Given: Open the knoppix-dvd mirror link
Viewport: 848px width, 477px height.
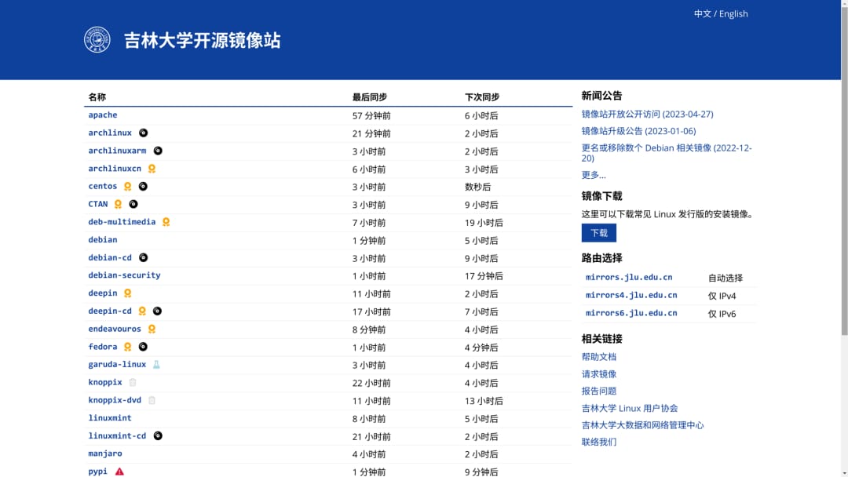Looking at the screenshot, I should [115, 400].
